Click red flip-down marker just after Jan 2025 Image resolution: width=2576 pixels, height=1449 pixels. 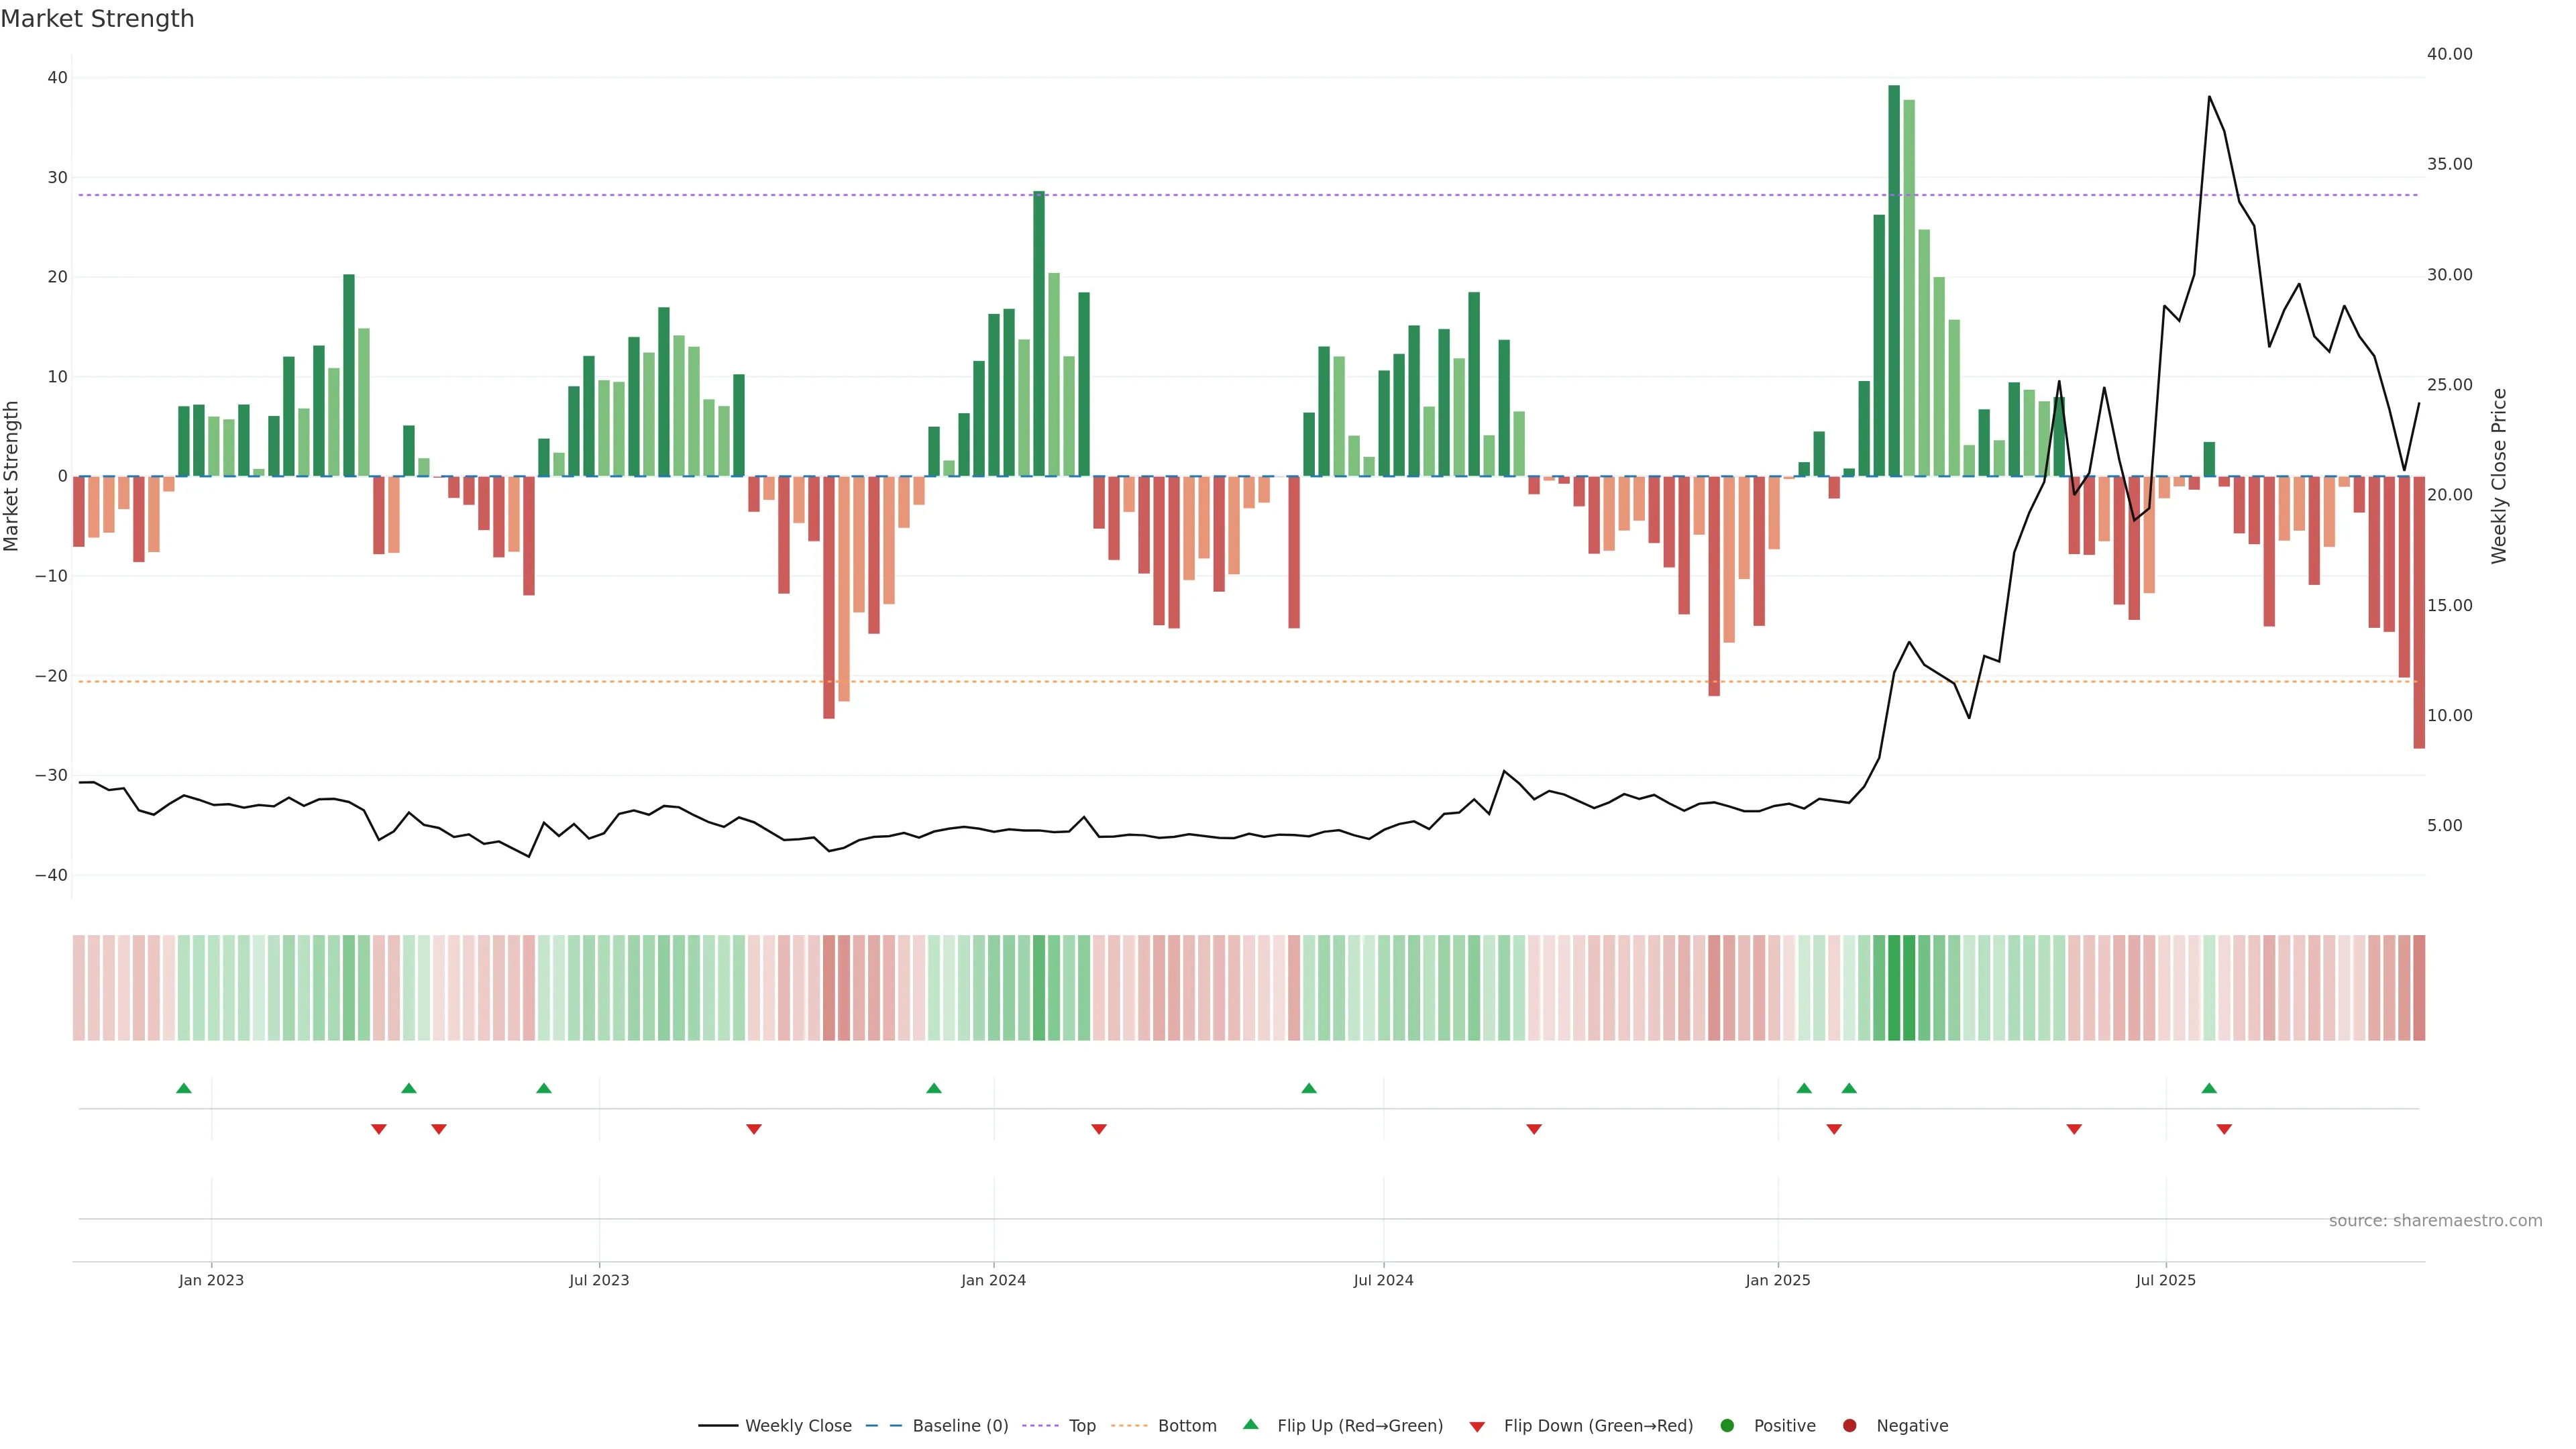coord(1834,1129)
